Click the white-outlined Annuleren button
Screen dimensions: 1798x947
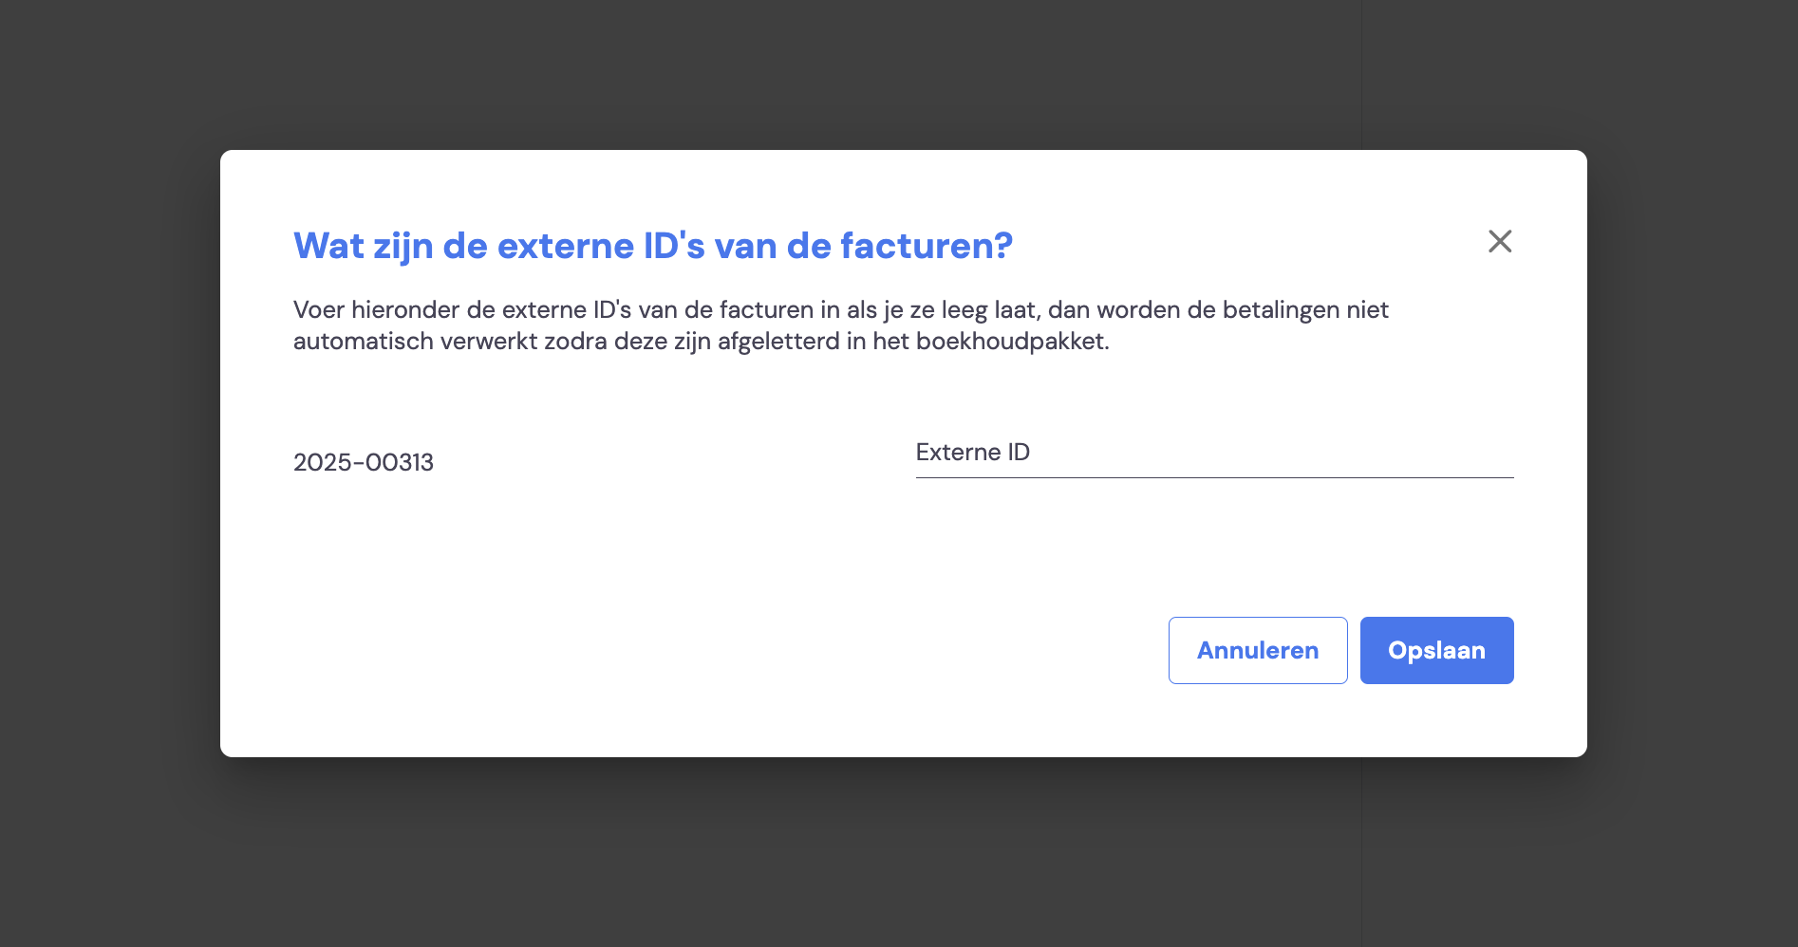[1258, 650]
